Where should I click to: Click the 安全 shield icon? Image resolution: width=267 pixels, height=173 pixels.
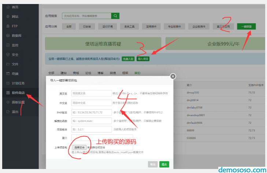coord(8,54)
